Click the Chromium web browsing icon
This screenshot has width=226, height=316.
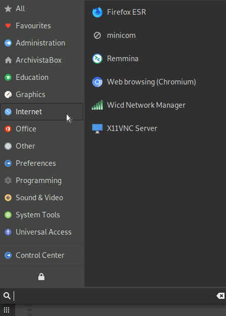point(97,82)
